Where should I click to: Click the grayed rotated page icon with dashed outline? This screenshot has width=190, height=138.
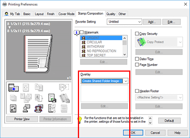click(x=64, y=88)
